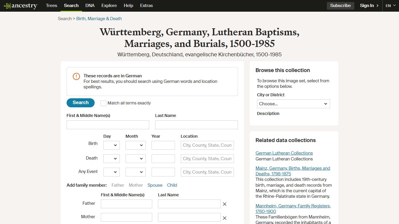
Task: Open the Help menu
Action: point(128,6)
